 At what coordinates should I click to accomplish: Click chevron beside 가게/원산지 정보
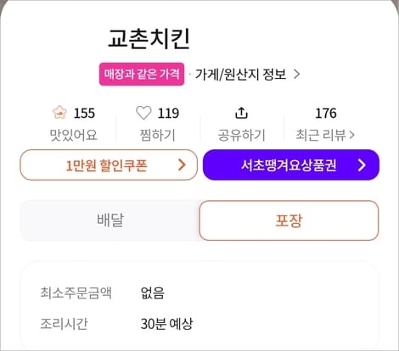tap(296, 75)
